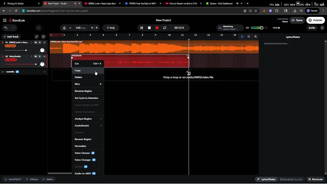Select Cut in context menu
Image resolution: width=327 pixels, height=184 pixels.
tap(88, 64)
